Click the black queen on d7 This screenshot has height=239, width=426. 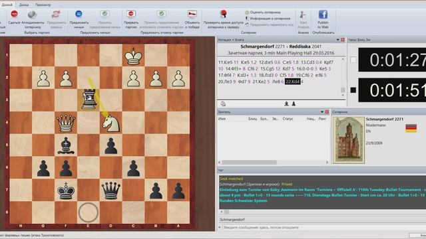(x=111, y=191)
